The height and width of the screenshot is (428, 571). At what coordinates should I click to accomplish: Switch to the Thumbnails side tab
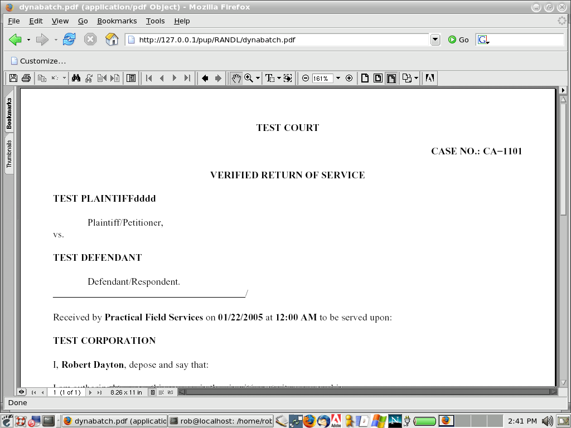pyautogui.click(x=9, y=154)
